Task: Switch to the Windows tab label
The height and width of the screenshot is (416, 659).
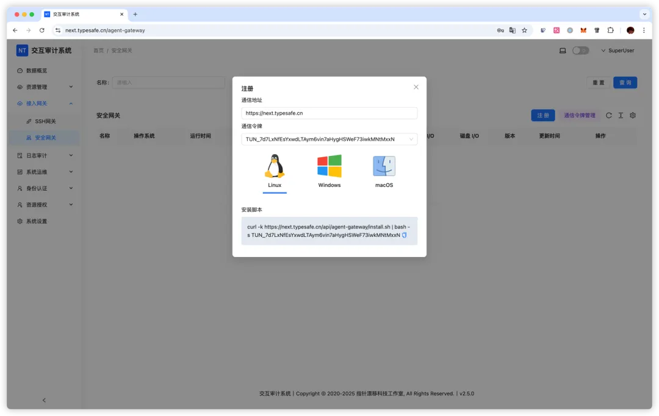Action: pos(329,185)
